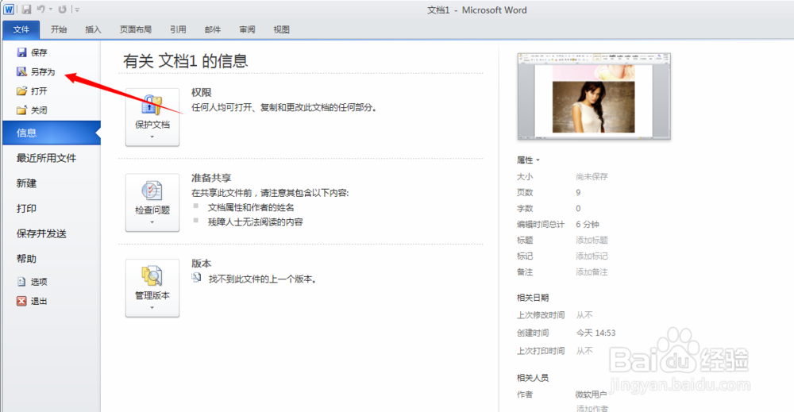Viewport: 794px width, 412px height.
Task: Expand the 属性 dropdown
Action: 528,160
